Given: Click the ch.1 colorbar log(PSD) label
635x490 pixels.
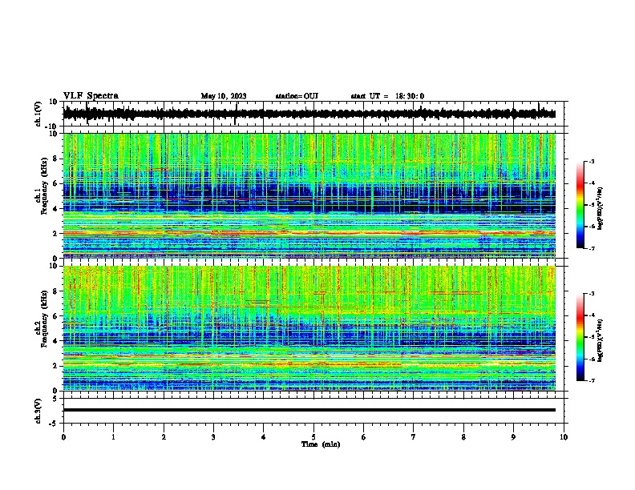Looking at the screenshot, I should (600, 208).
